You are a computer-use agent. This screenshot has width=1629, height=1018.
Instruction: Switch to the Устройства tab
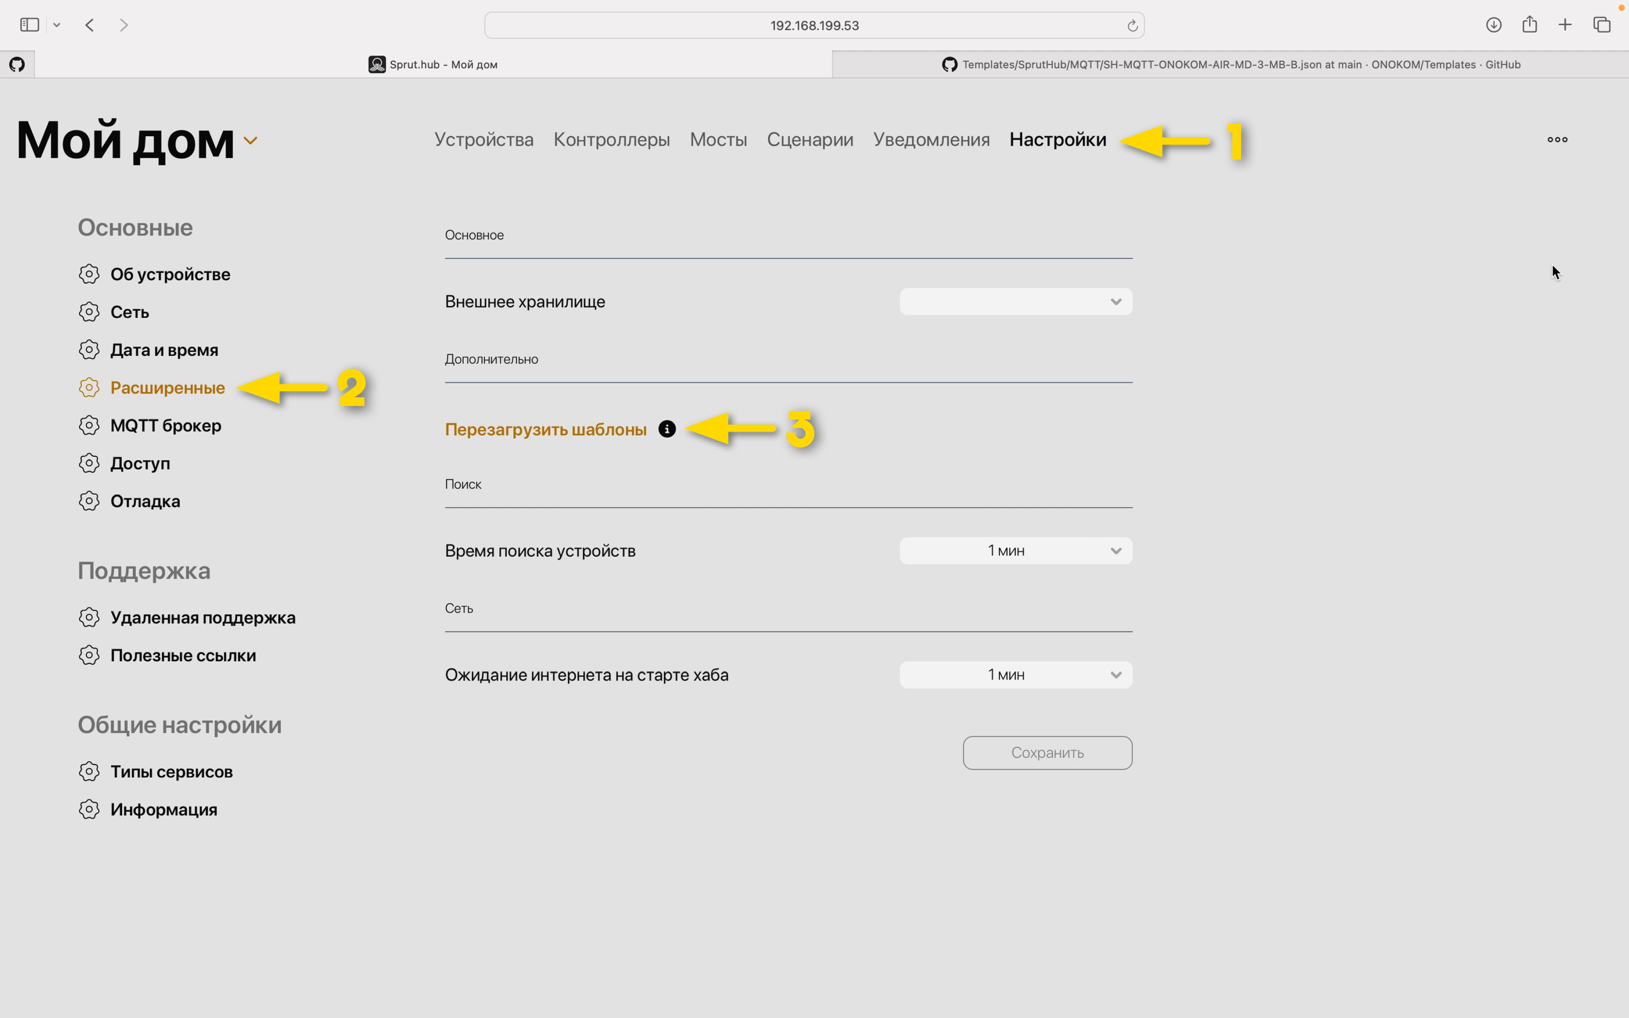483,139
